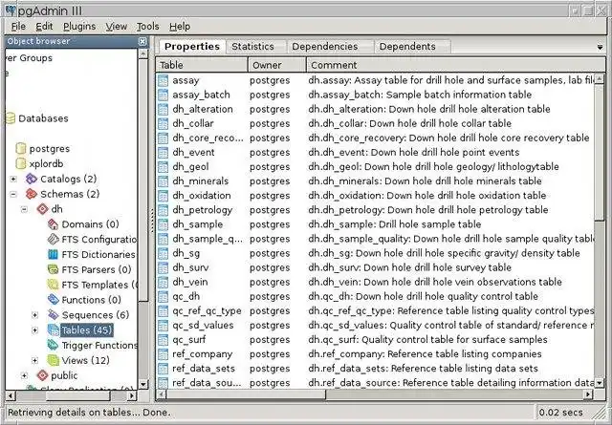Image resolution: width=612 pixels, height=425 pixels.
Task: Select the Properties tab
Action: pyautogui.click(x=192, y=47)
